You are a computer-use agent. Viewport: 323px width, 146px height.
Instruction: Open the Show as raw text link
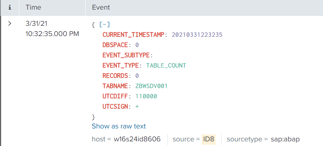(x=119, y=126)
